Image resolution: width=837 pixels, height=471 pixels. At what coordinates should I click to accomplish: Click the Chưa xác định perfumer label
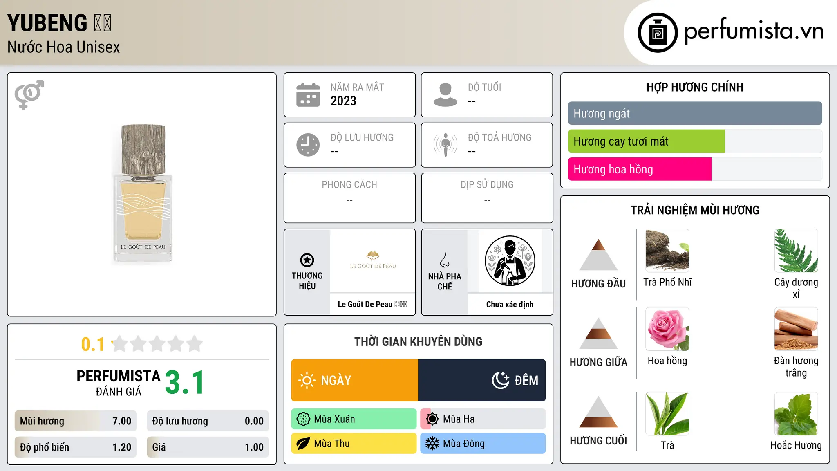[510, 304]
